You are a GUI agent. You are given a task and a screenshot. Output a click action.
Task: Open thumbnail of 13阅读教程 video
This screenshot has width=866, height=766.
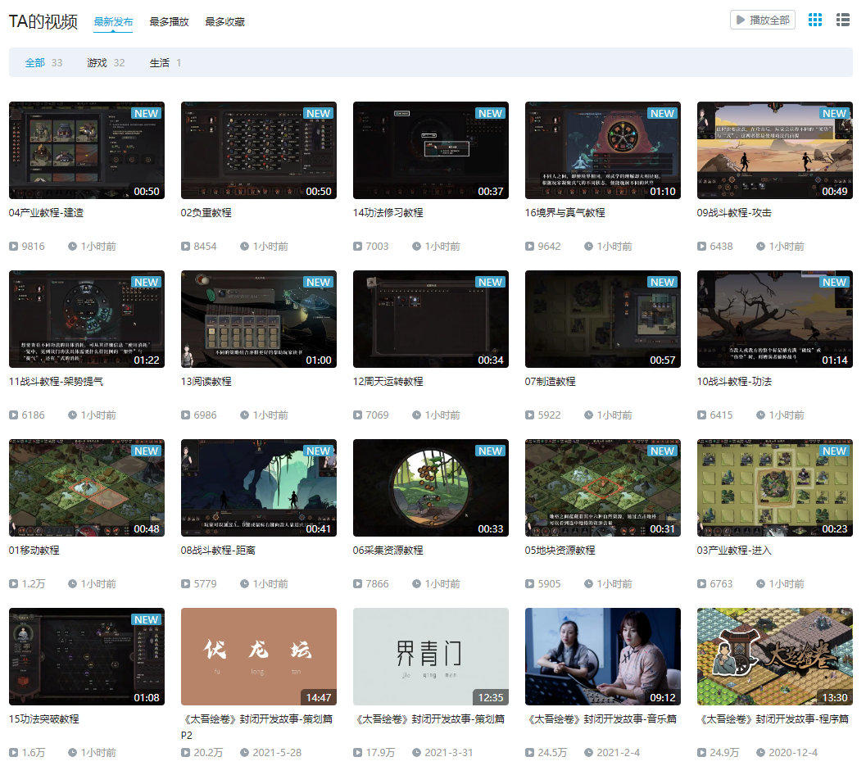tap(258, 320)
